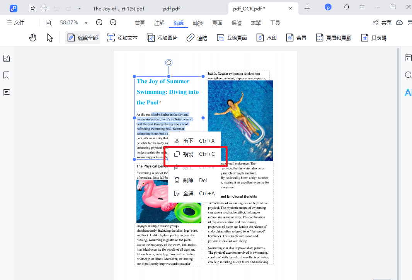Click the rotate handle above text box

(x=169, y=63)
